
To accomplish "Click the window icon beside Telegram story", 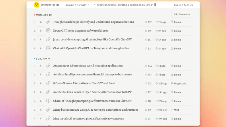I will (48, 48).
